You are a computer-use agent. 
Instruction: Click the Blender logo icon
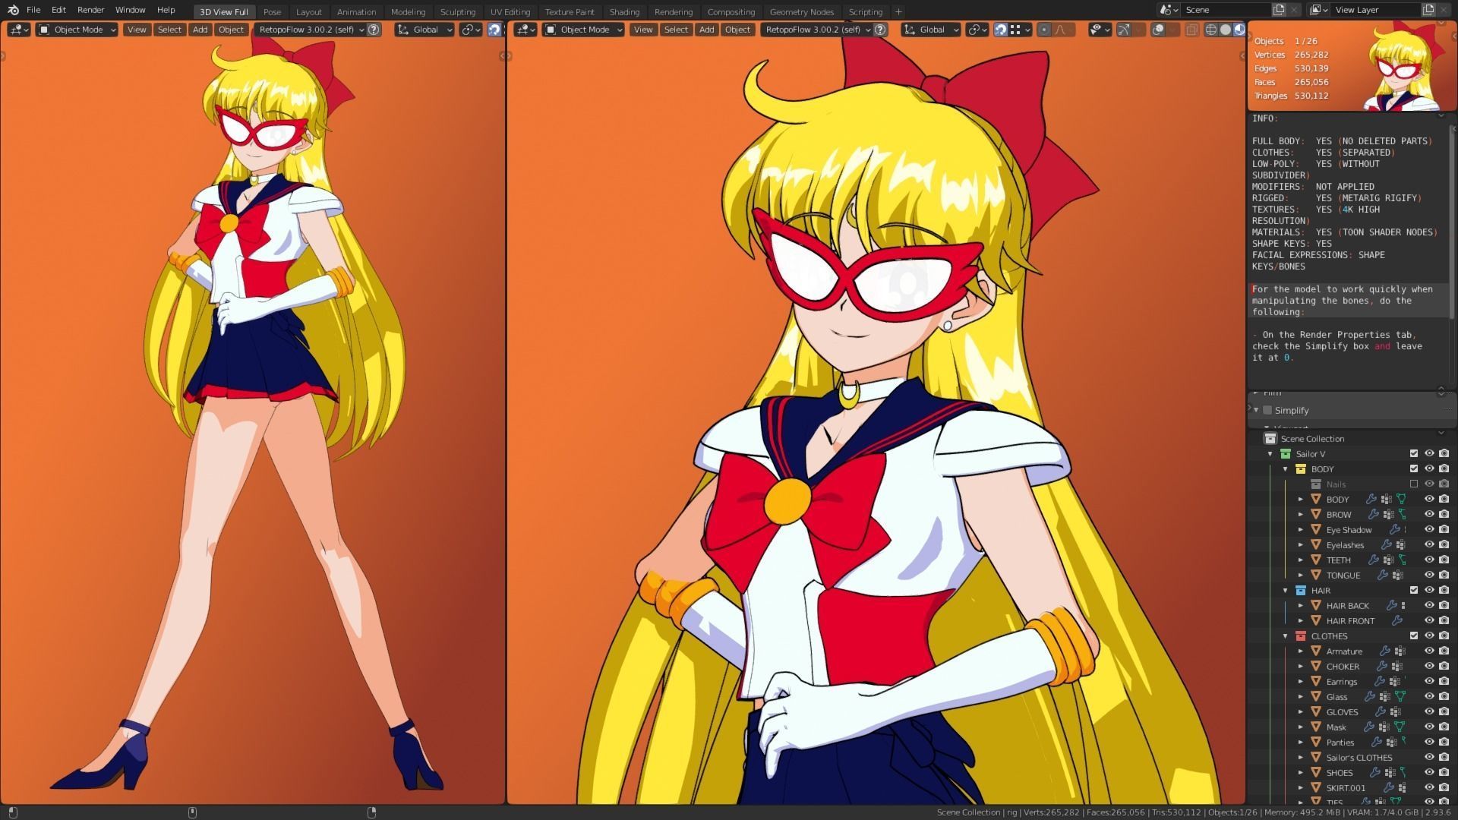point(13,10)
